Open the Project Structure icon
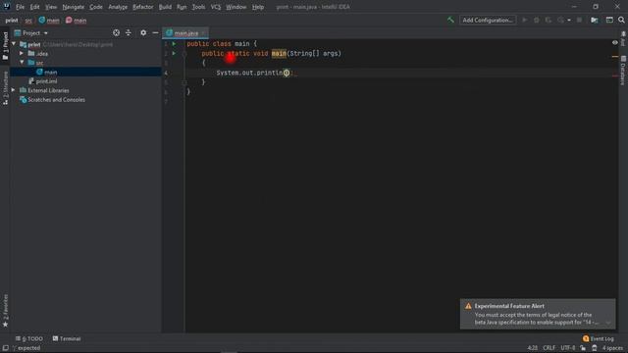Screen dimensions: 628x353 click(x=595, y=20)
